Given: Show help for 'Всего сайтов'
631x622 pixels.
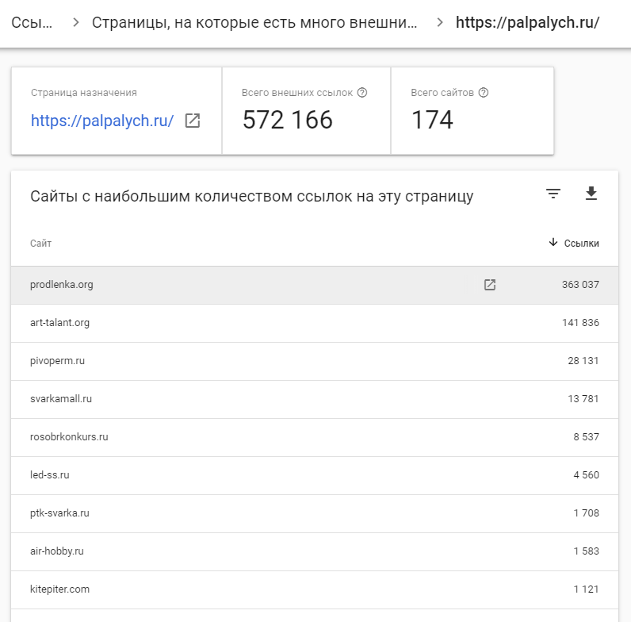Looking at the screenshot, I should pyautogui.click(x=483, y=93).
